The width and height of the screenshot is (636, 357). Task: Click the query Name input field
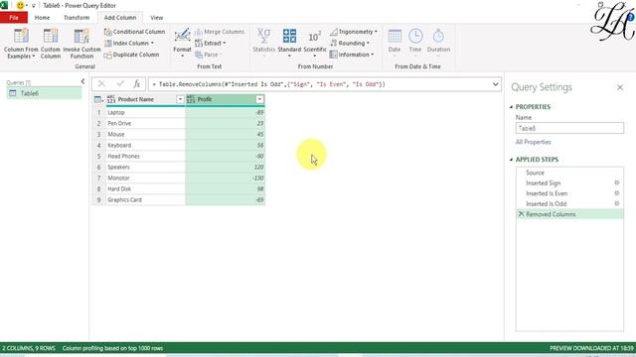click(569, 128)
